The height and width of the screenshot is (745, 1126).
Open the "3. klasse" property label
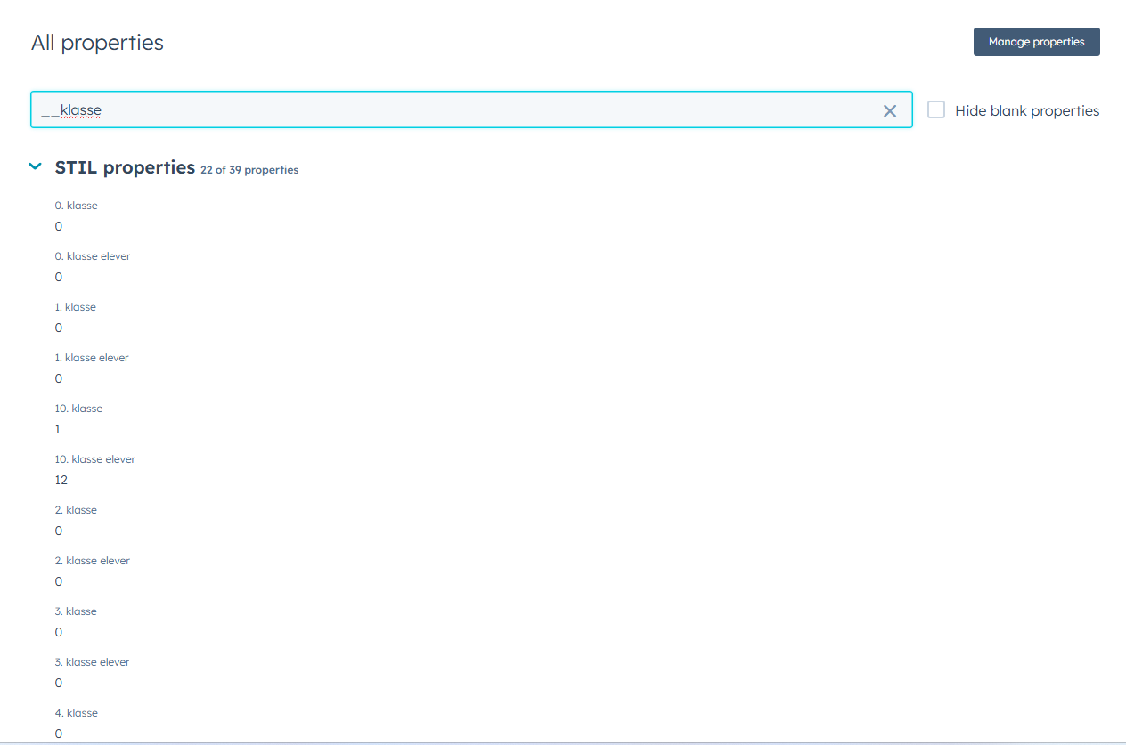click(76, 611)
